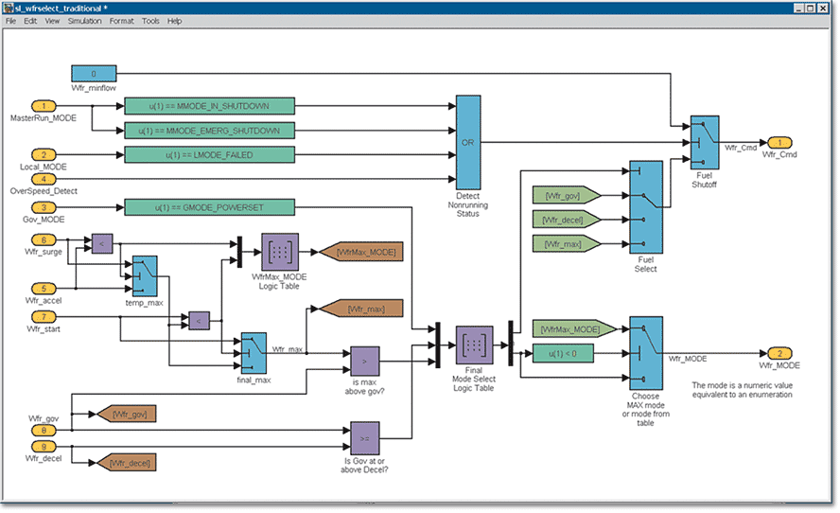Viewport: 840px width, 513px height.
Task: Open the Tools menu
Action: (150, 21)
